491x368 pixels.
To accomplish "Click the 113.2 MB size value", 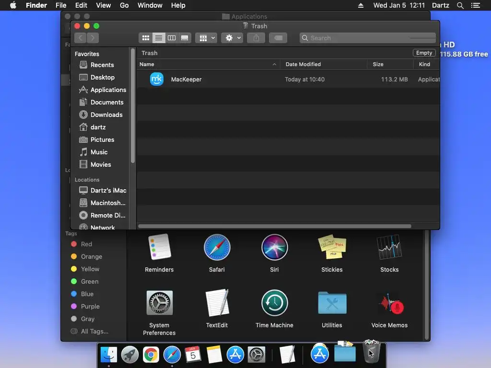I will coord(394,80).
